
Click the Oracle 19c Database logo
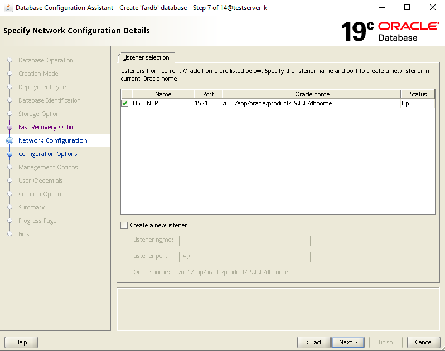coord(390,31)
